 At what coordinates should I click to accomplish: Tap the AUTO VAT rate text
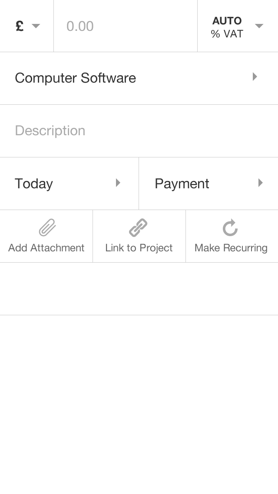pyautogui.click(x=227, y=20)
